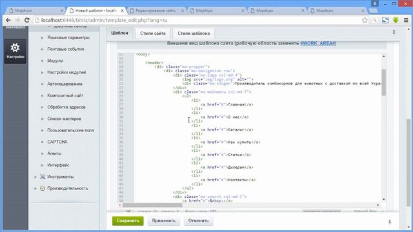Click the pin icon beside the bottom buttons
Viewport: 413px width, 232px height.
pyautogui.click(x=390, y=222)
